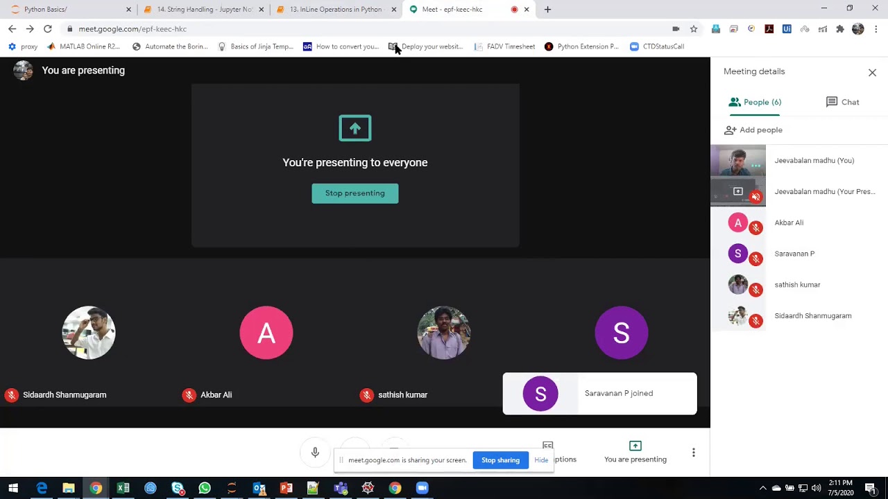Viewport: 888px width, 499px height.
Task: Click the camera permission icon in address bar
Action: (676, 28)
